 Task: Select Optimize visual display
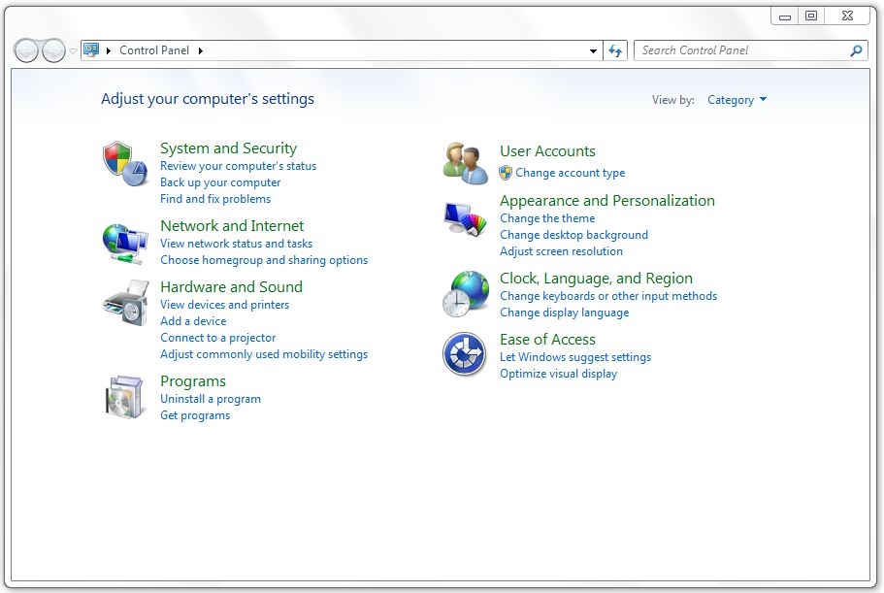pos(558,374)
